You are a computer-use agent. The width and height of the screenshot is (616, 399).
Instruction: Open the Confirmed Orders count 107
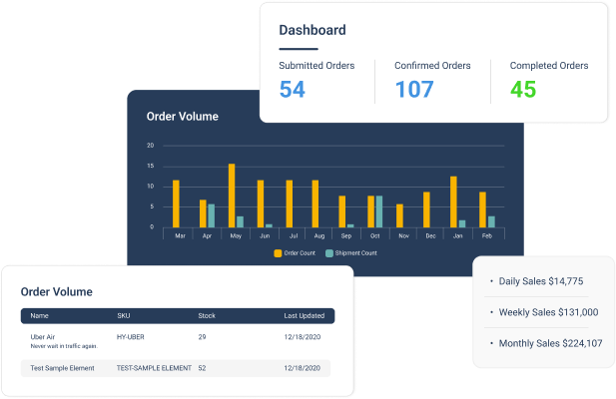tap(413, 89)
